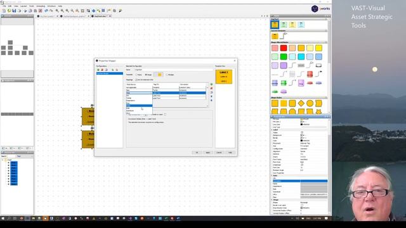The image size is (406, 228).
Task: Collapse the Label section in properties panel
Action: coord(272,130)
